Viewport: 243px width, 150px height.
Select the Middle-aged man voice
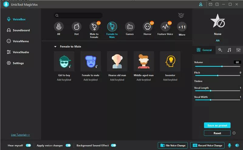pos(144,61)
